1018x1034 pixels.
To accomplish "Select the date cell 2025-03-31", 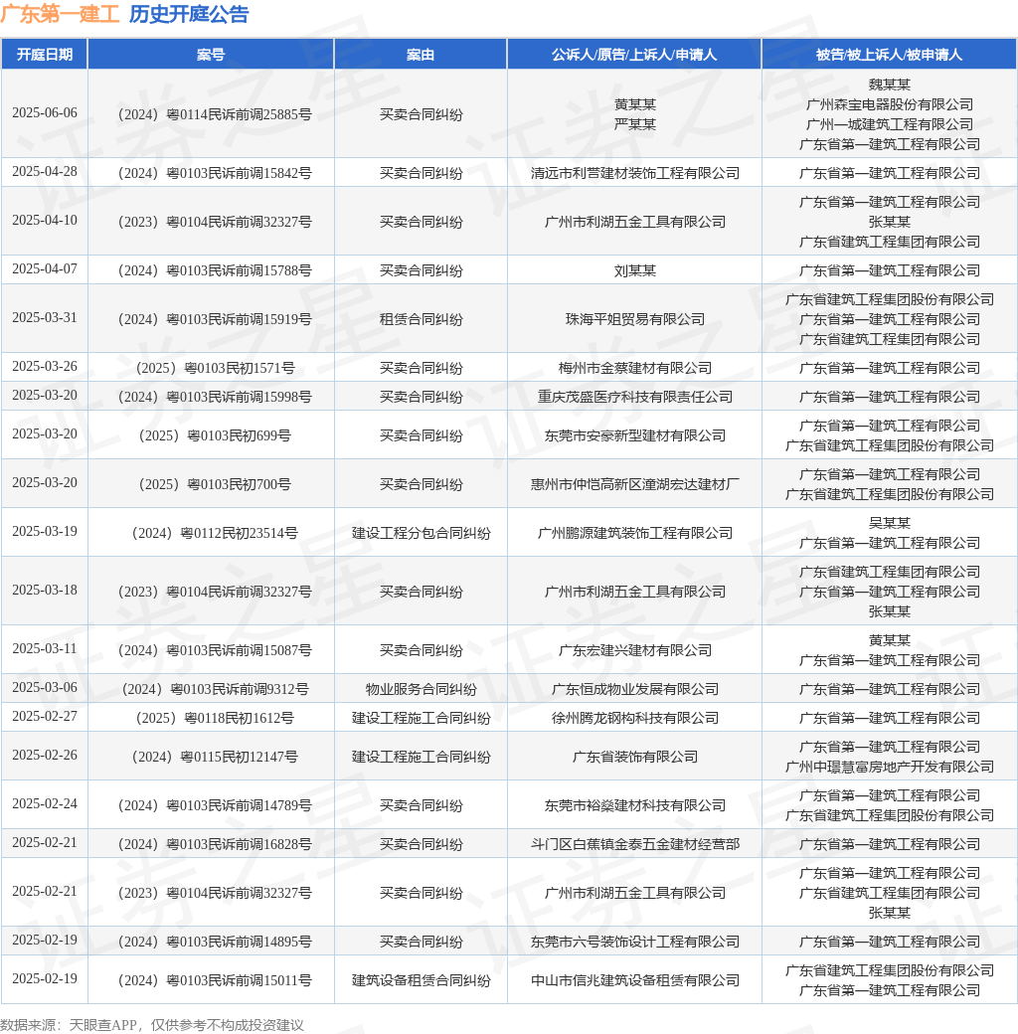I will (44, 318).
